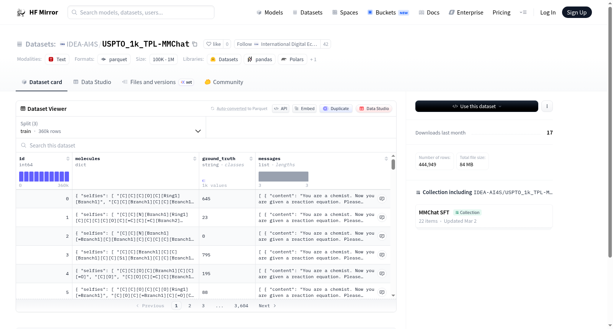Go to page 3 of the viewer

pos(203,306)
